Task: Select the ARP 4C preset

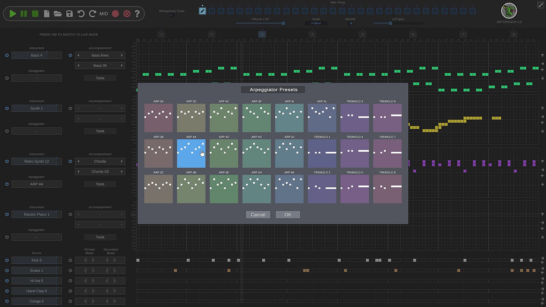Action: [x=224, y=118]
